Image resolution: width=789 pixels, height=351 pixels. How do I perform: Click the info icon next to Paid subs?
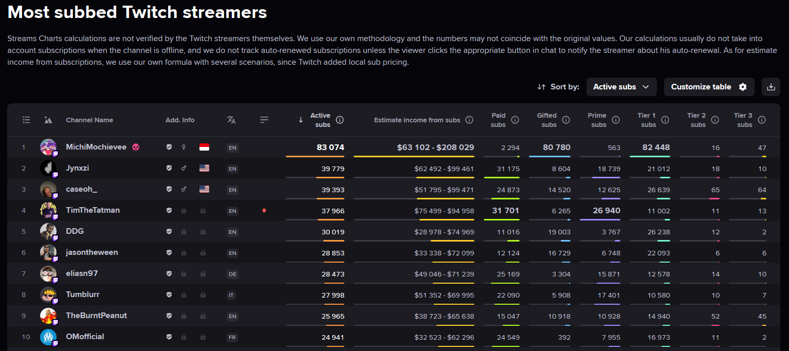click(x=515, y=120)
